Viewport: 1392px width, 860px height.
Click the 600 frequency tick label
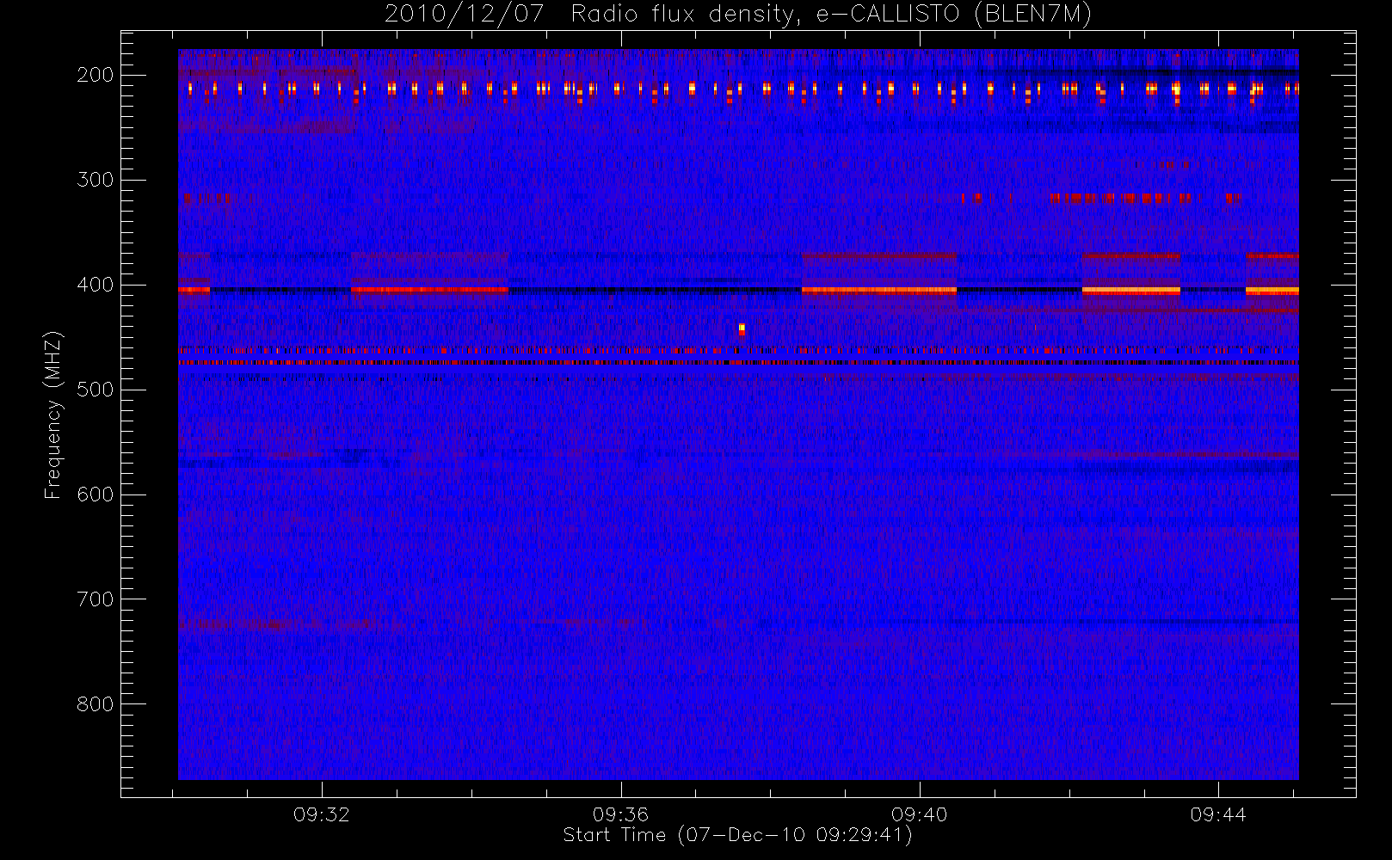(95, 494)
